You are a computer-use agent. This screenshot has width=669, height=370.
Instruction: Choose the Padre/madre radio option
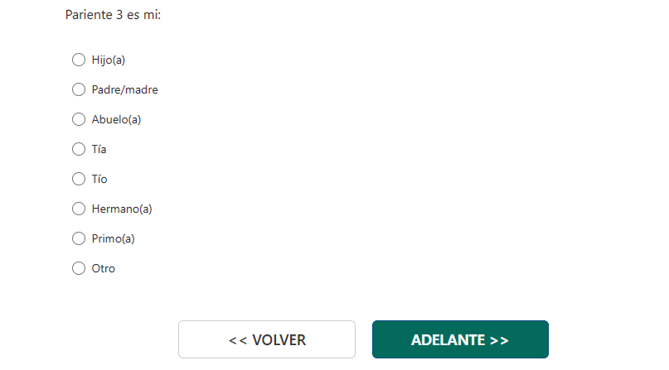[79, 89]
